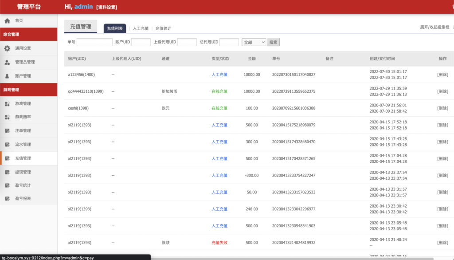Screen dimensions: 454x260
Task: Open the 全部 status filter dropdown
Action: click(254, 42)
